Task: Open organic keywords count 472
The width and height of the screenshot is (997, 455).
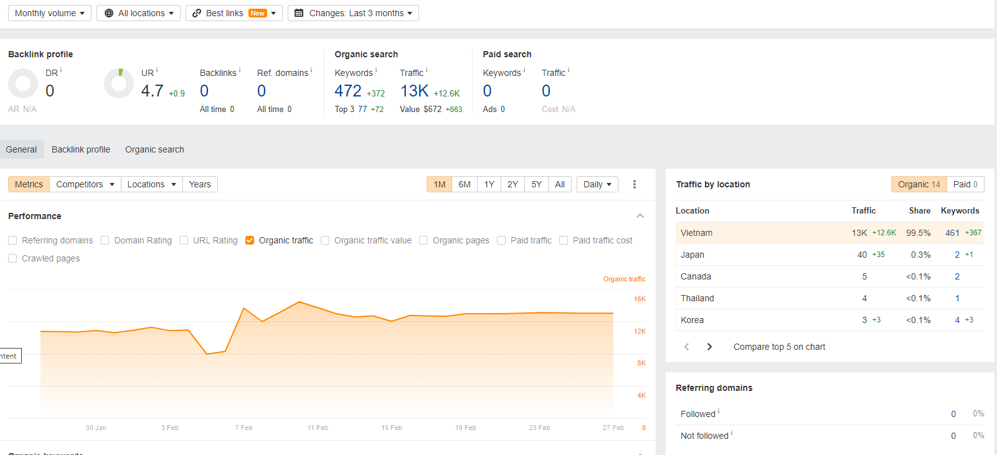Action: (x=348, y=91)
